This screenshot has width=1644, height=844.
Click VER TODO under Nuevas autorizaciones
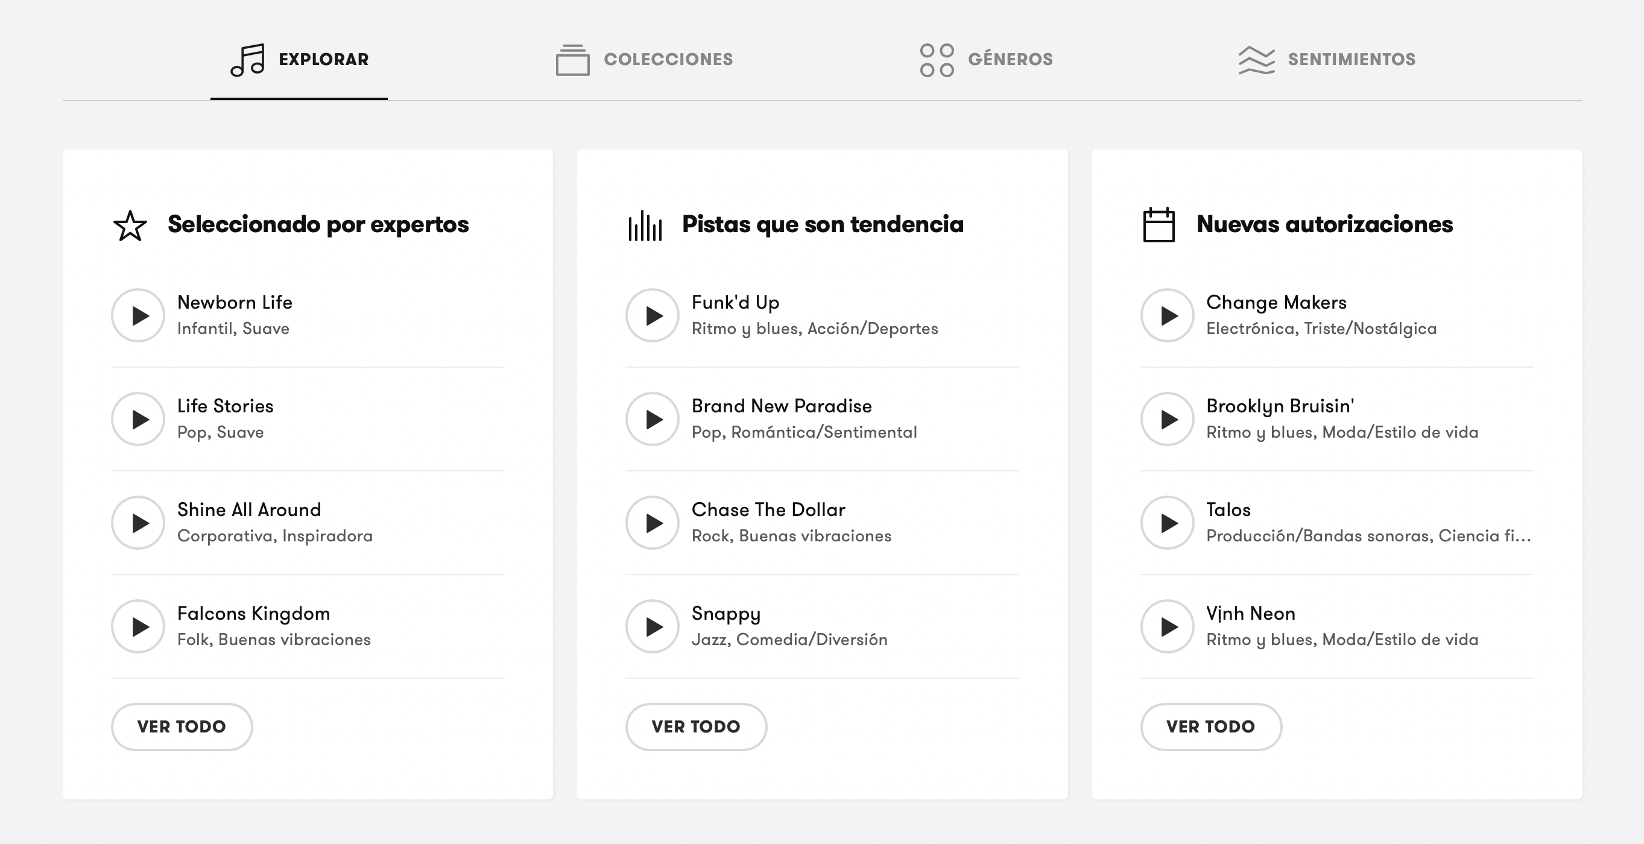1212,726
